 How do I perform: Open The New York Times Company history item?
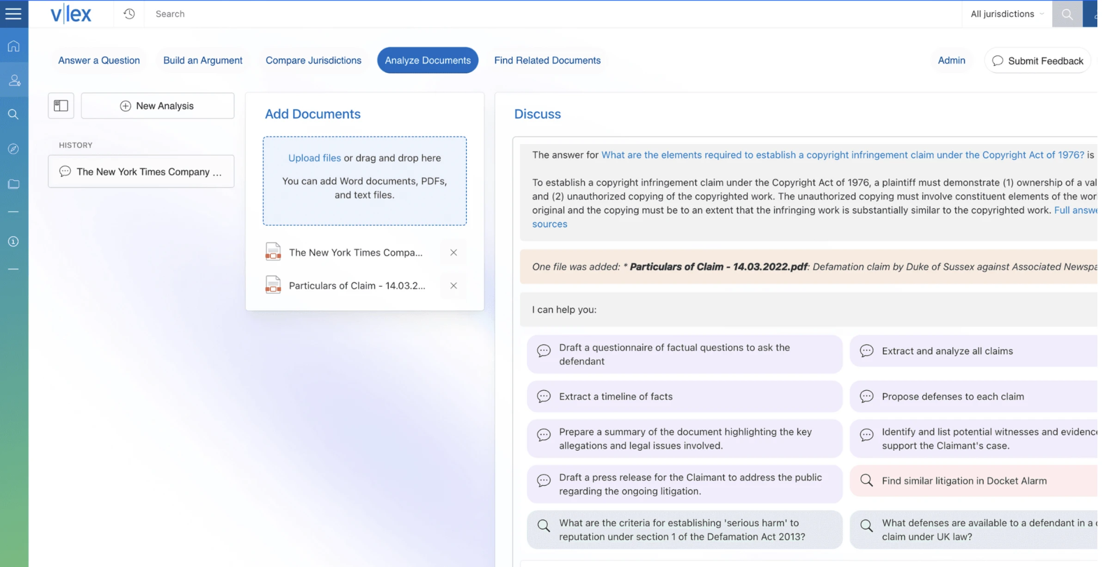point(141,171)
